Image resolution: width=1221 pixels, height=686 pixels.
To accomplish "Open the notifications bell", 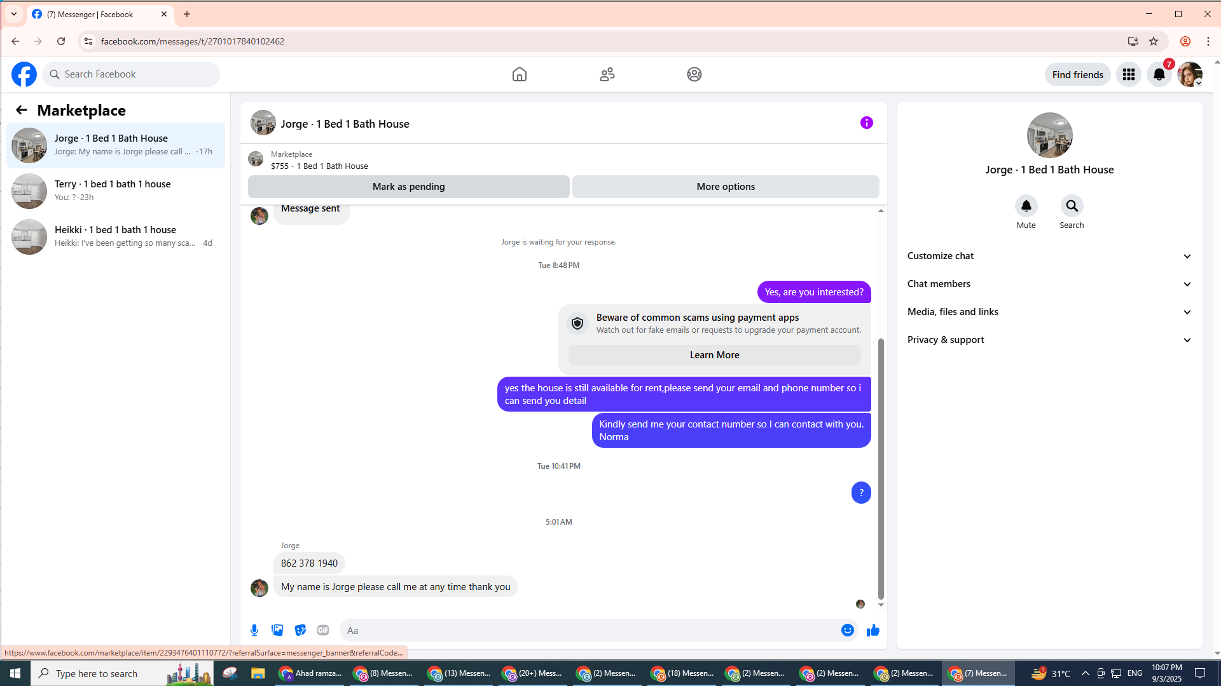I will coord(1159,74).
